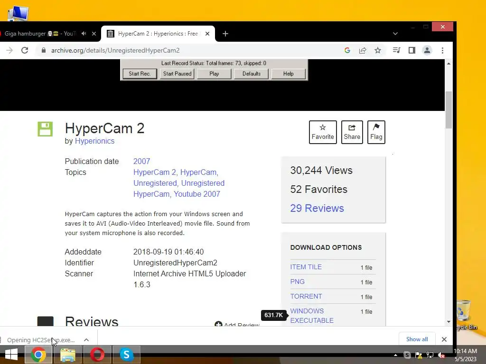Open the 29 Reviews link
Viewport: 486px width, 364px height.
(x=317, y=208)
